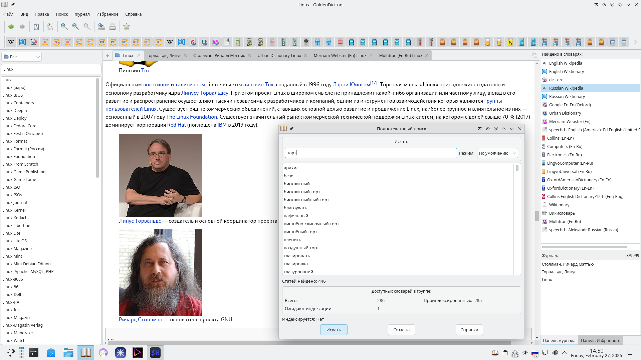Click the favorites star toolbar icon
Image resolution: width=641 pixels, height=360 pixels.
(x=127, y=27)
